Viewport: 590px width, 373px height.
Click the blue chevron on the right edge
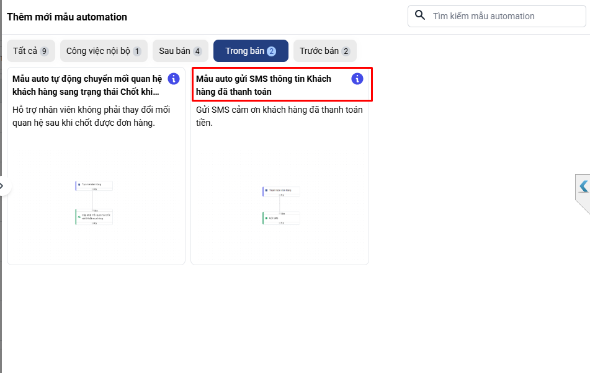pos(583,186)
